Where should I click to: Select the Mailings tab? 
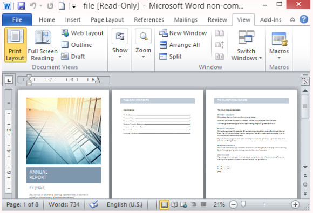tap(186, 20)
